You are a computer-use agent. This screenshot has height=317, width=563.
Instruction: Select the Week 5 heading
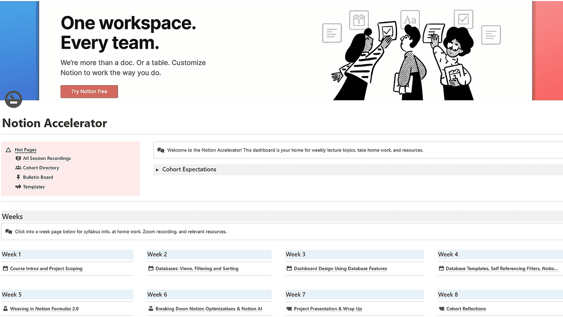coord(12,295)
